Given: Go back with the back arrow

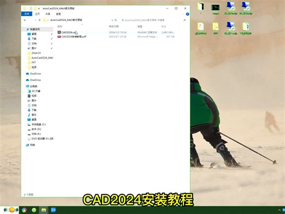Looking at the screenshot, I should pos(25,20).
